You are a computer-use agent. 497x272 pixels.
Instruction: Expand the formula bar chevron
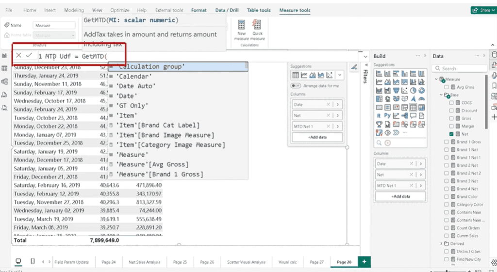pyautogui.click(x=365, y=57)
